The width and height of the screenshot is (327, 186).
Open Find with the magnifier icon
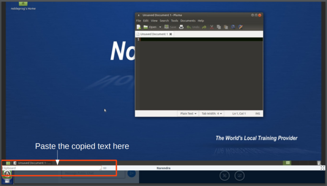click(233, 27)
